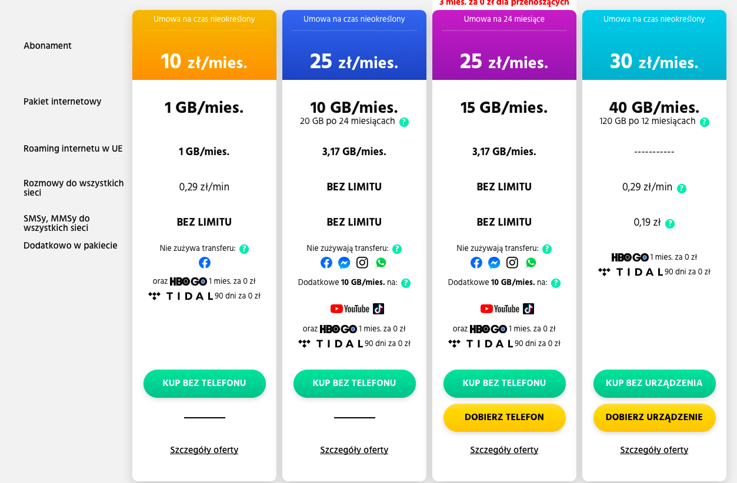Image resolution: width=737 pixels, height=483 pixels.
Task: Click the Messenger icon in the 10 GB plan
Action: click(345, 263)
